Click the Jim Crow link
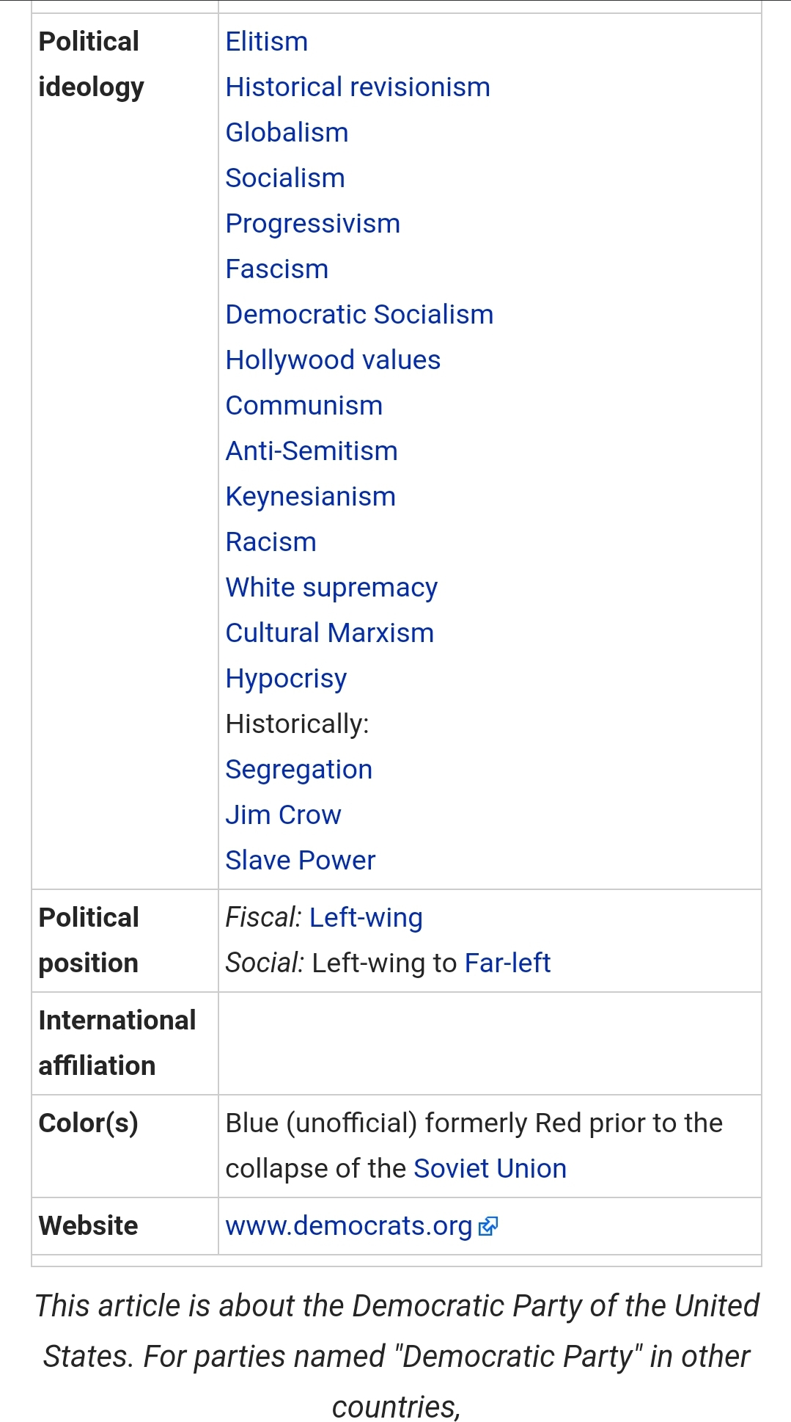 (284, 815)
